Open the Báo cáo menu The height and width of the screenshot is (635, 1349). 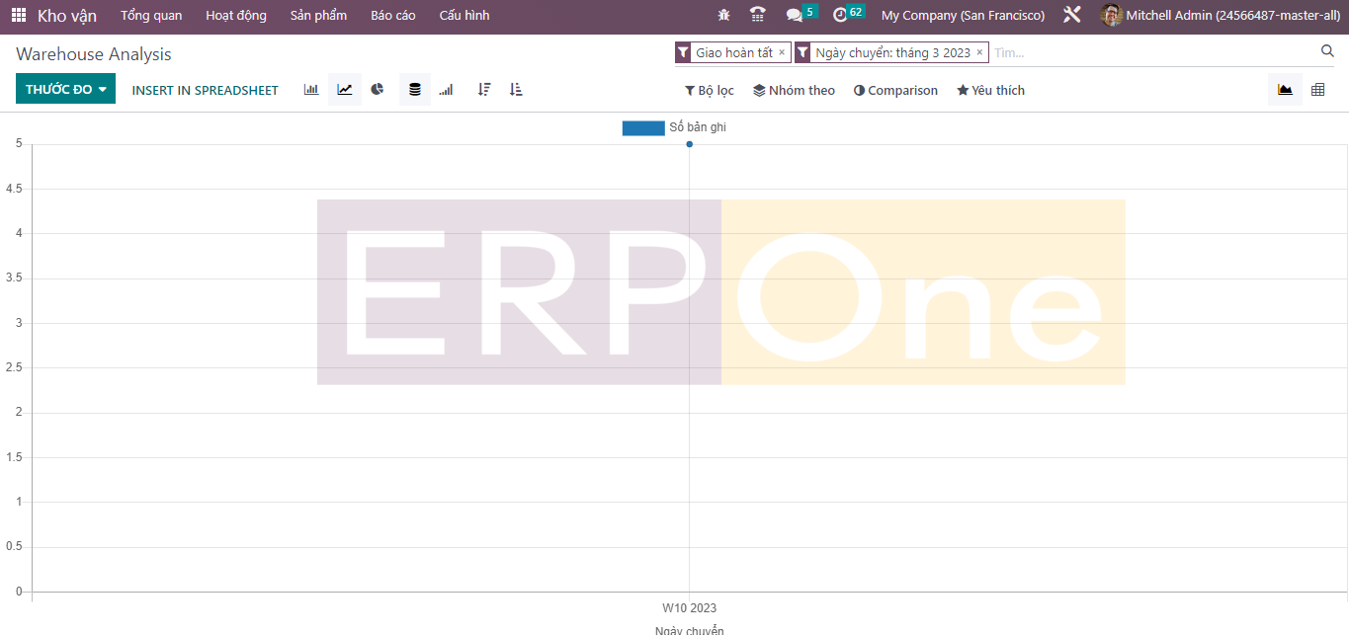point(392,16)
